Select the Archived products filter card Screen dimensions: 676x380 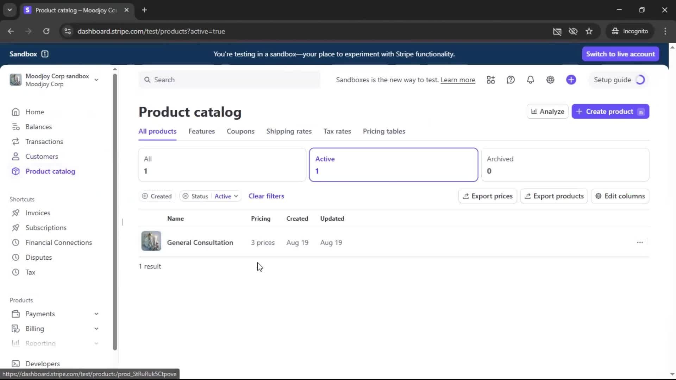pos(565,165)
